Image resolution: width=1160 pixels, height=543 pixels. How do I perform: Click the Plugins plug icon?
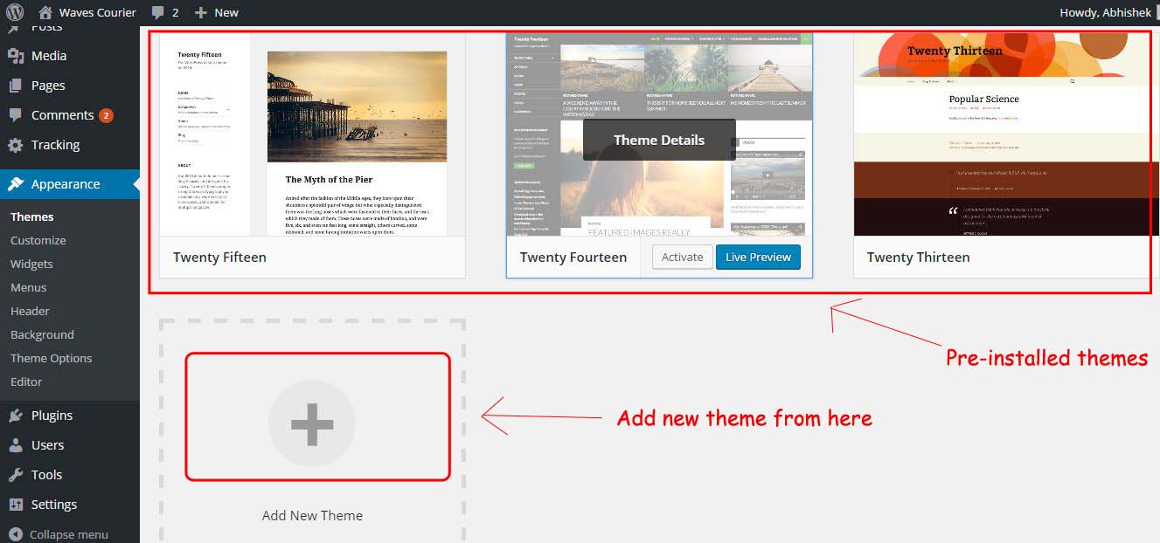(x=16, y=416)
